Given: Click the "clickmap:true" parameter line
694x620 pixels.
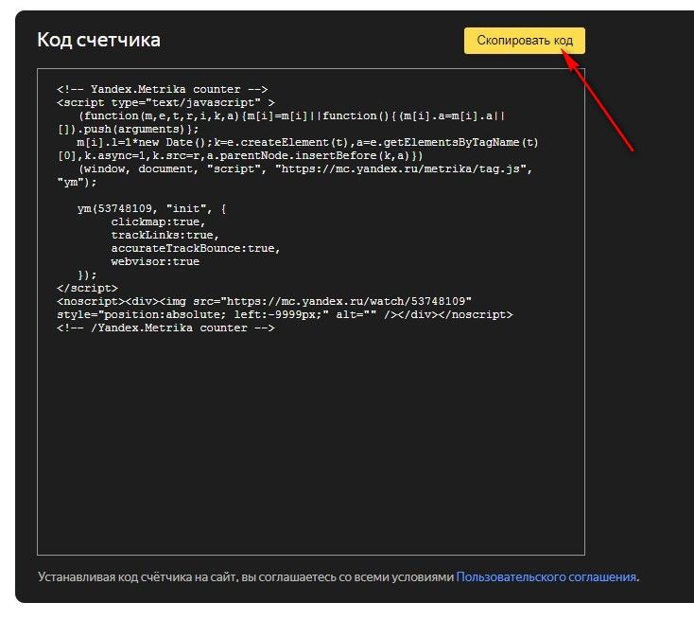Looking at the screenshot, I should pyautogui.click(x=157, y=221).
